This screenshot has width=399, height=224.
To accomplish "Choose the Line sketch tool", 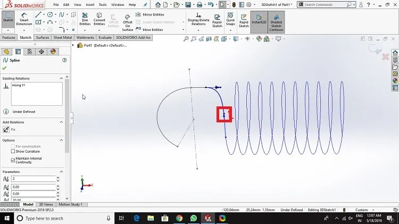I will (x=38, y=15).
